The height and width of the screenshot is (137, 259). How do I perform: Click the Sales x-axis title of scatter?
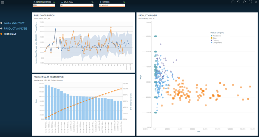coord(199,132)
